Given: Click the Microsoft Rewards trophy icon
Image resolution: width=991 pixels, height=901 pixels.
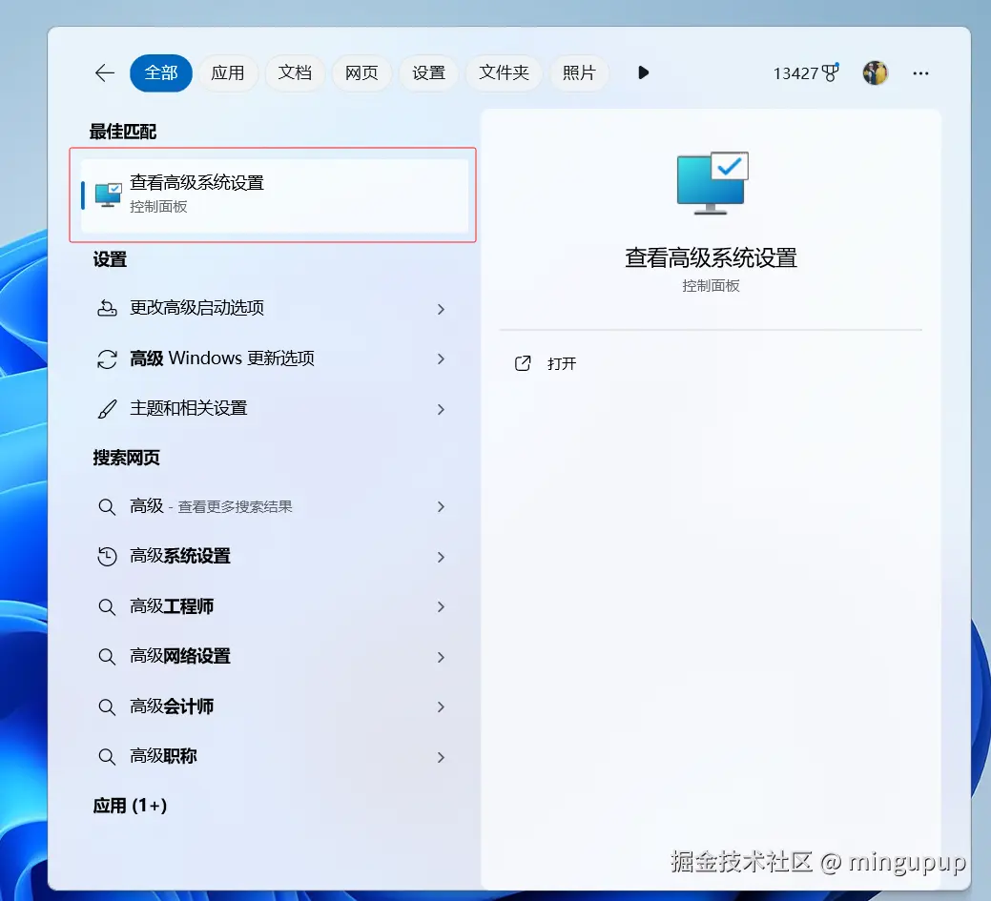Looking at the screenshot, I should click(x=833, y=72).
